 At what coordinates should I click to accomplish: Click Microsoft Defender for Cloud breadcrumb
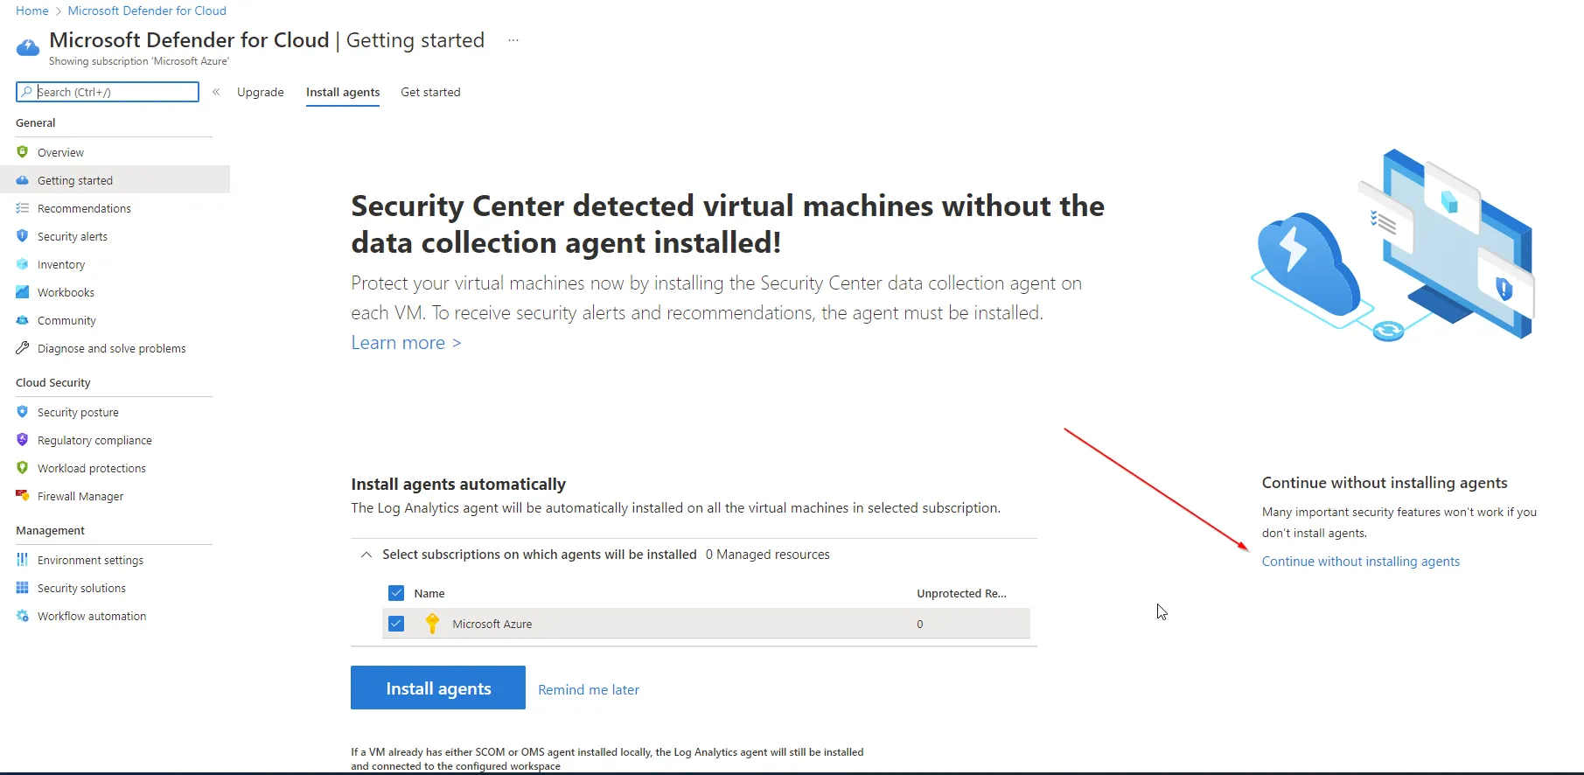point(147,10)
